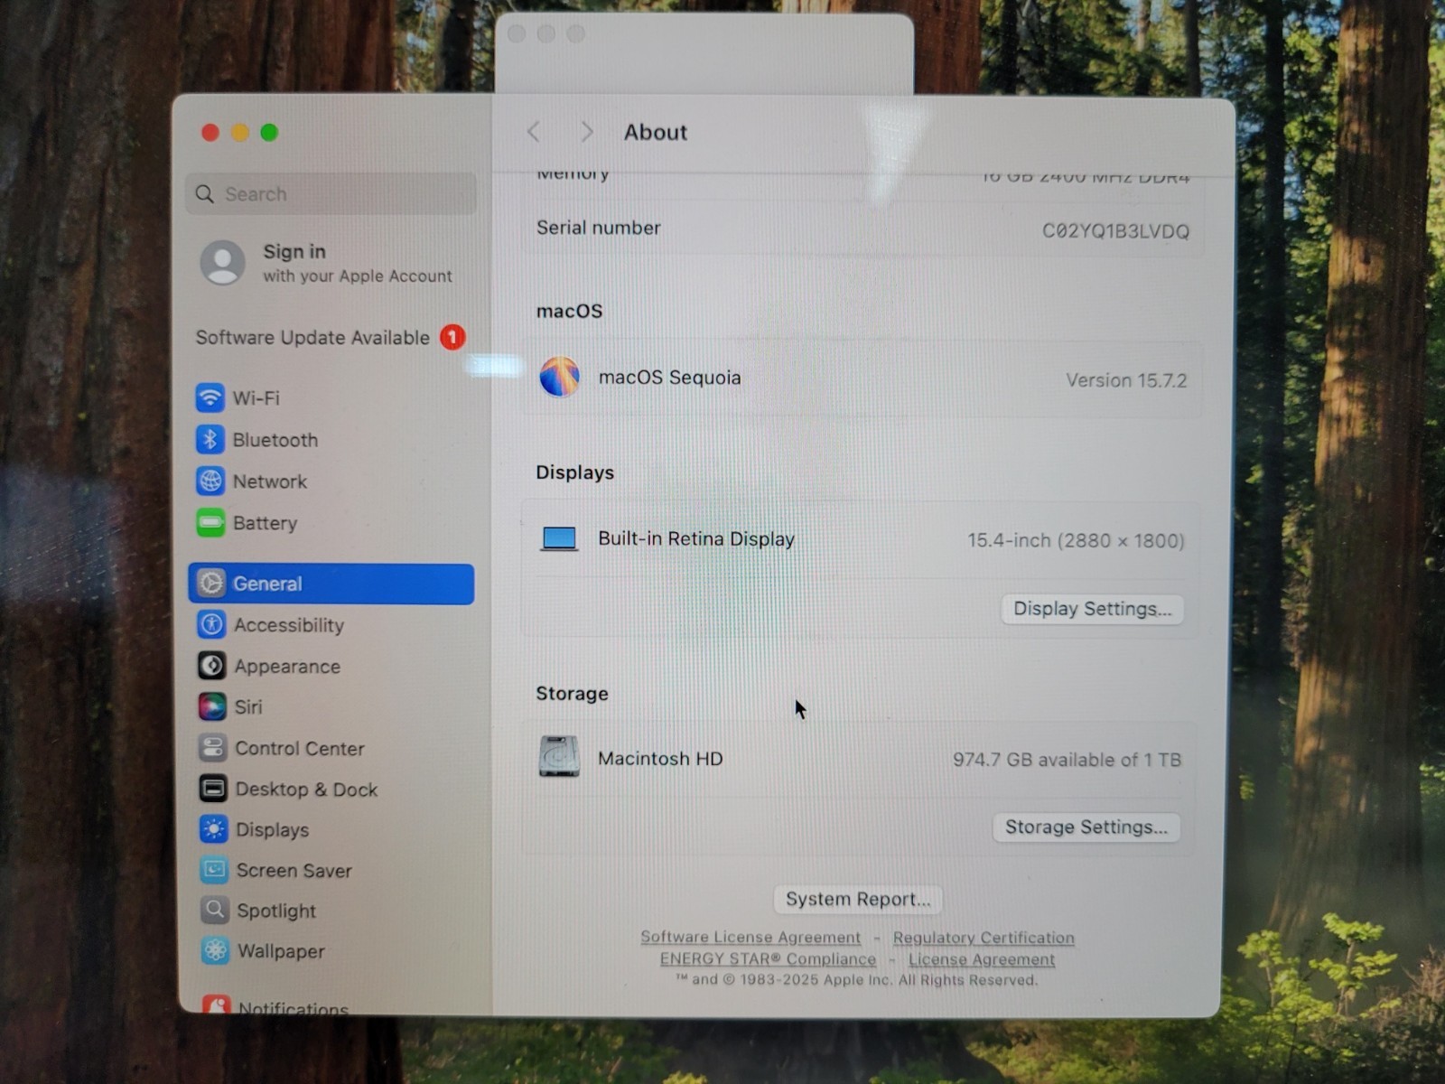Select Accessibility label in sidebar
This screenshot has height=1084, width=1445.
coord(289,625)
